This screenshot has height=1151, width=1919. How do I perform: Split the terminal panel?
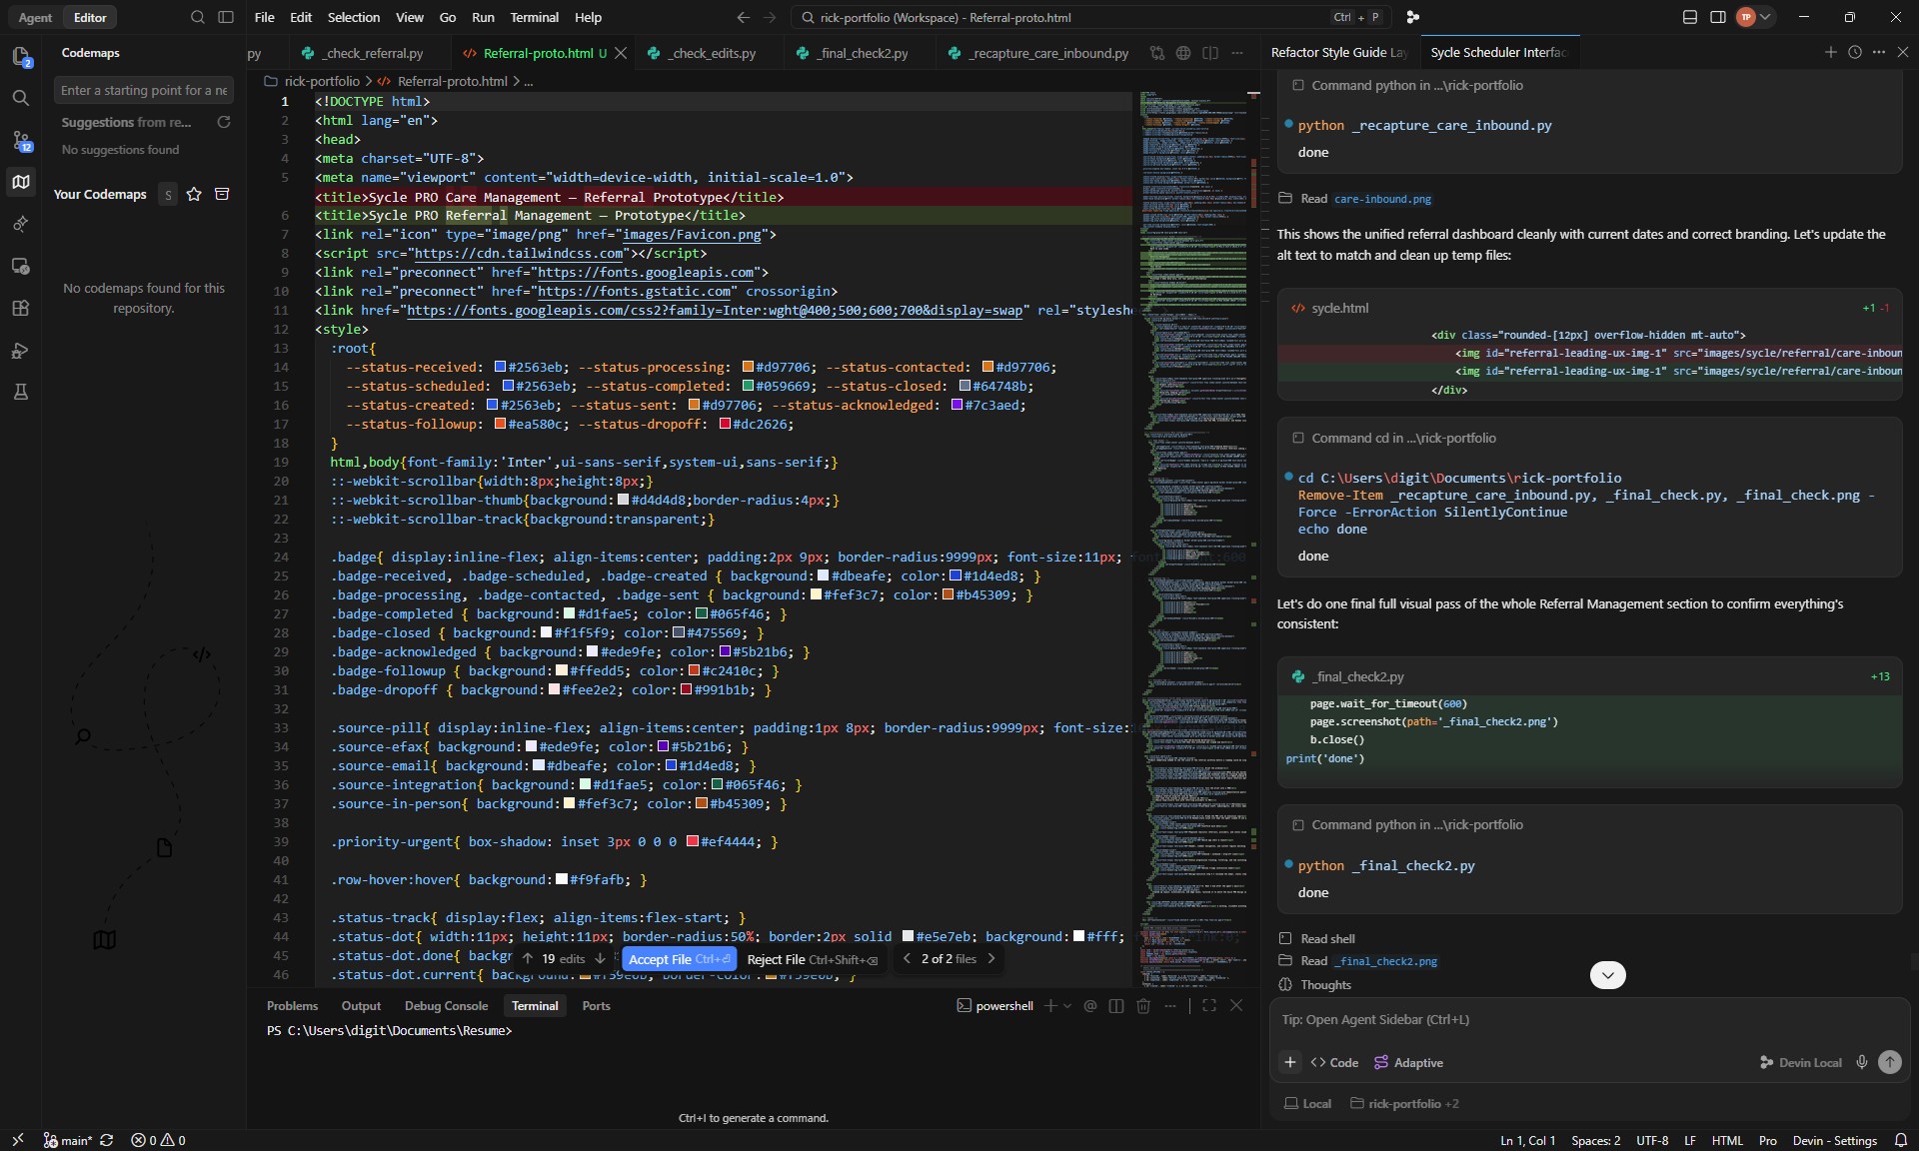pos(1116,1006)
